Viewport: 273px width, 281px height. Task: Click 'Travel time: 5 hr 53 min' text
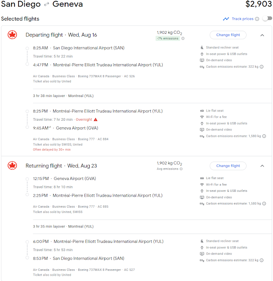(x=53, y=250)
